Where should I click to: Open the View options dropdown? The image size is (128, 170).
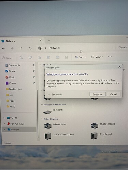point(97,57)
